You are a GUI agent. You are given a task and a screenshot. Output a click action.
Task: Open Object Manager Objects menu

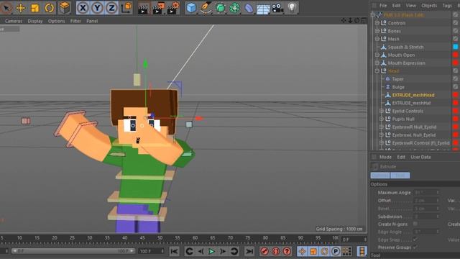(429, 6)
